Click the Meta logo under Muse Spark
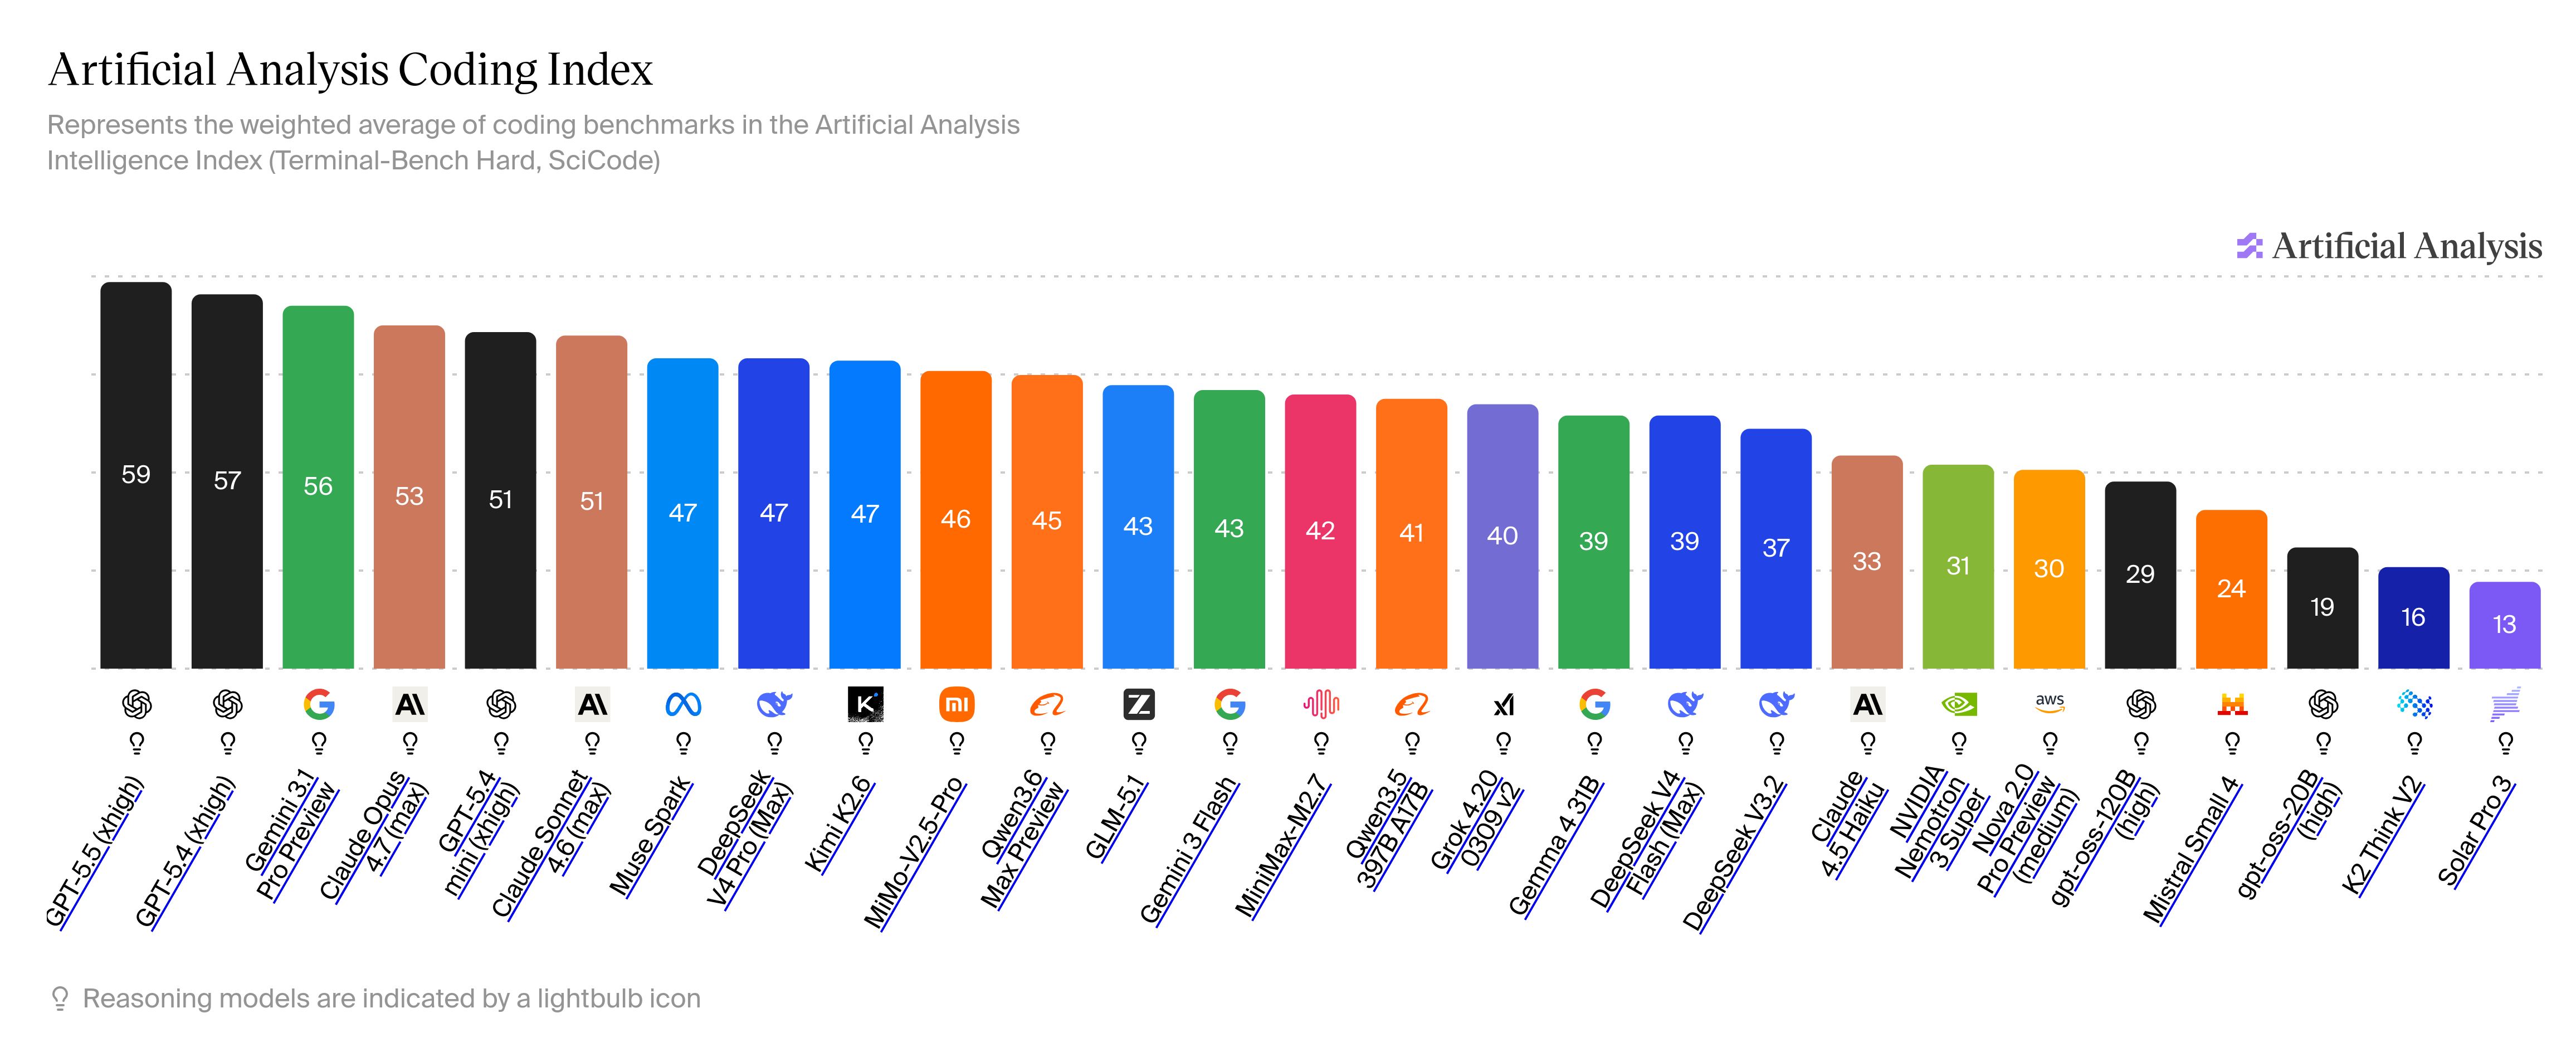2576x1052 pixels. tap(683, 705)
